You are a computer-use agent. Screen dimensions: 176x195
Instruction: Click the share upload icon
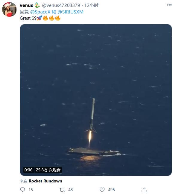(x=144, y=190)
